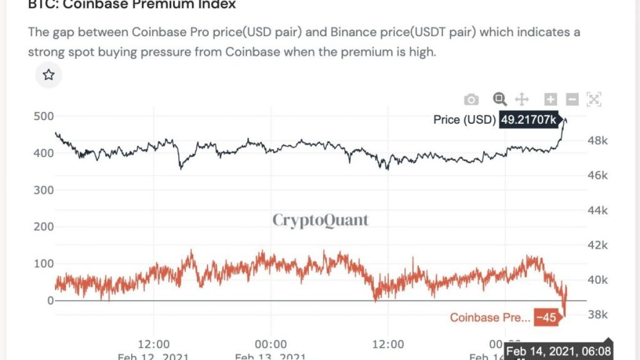Click the zoom in plus button

(x=550, y=99)
